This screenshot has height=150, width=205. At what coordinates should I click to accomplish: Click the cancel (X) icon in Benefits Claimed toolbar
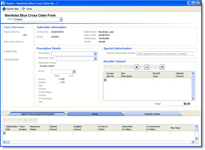tap(157, 67)
